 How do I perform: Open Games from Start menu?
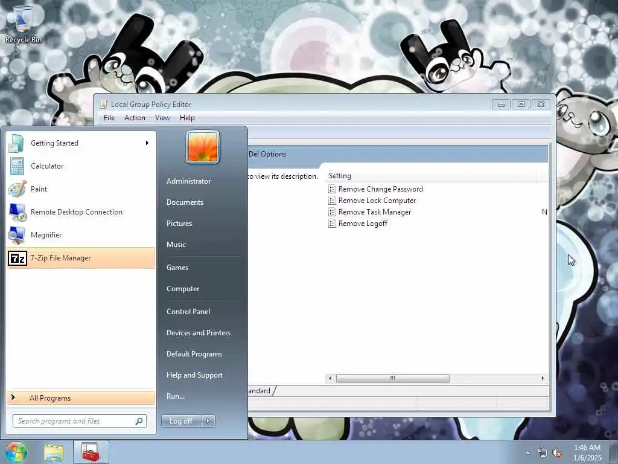[x=177, y=268]
